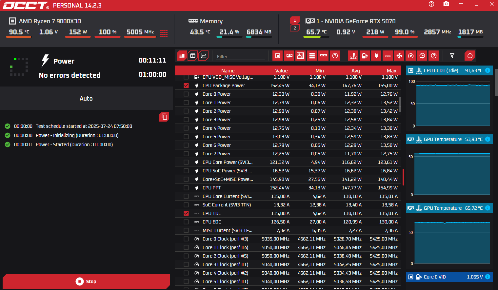Image resolution: width=498 pixels, height=290 pixels.
Task: Show only usage load sensors
Action: (x=422, y=56)
